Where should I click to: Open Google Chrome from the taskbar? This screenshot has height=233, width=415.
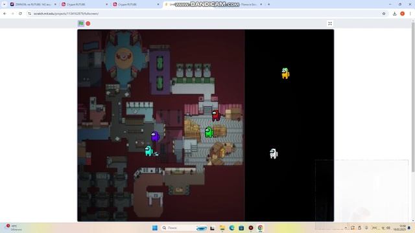[x=260, y=228]
